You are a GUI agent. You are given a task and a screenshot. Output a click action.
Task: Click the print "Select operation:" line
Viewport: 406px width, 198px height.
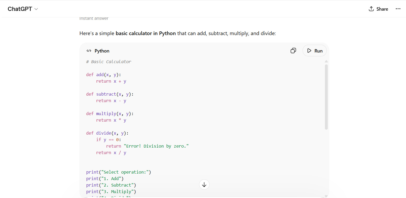coord(119,172)
